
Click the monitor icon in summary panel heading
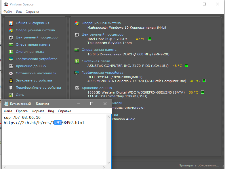pos(77,73)
